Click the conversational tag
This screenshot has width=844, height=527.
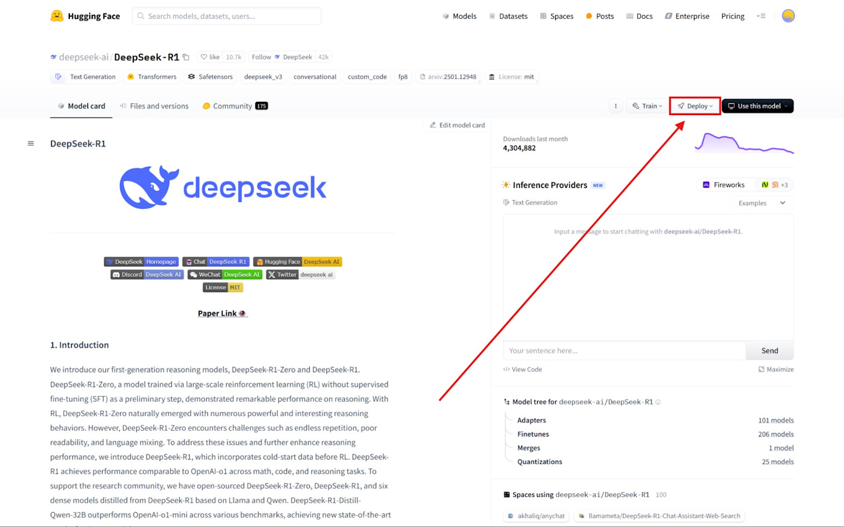315,77
